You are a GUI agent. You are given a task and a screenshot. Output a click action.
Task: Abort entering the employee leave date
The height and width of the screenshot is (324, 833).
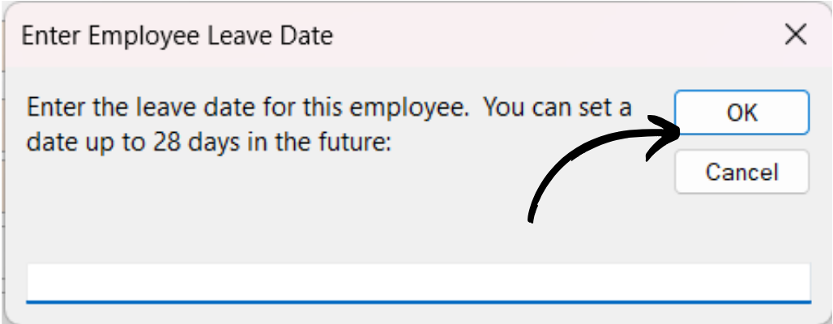pos(741,172)
